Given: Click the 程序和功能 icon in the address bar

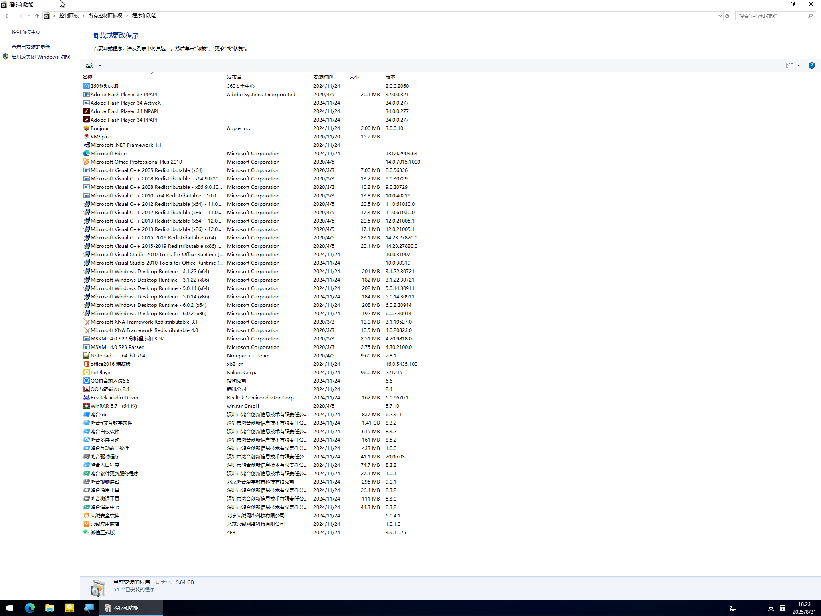Looking at the screenshot, I should tap(47, 16).
